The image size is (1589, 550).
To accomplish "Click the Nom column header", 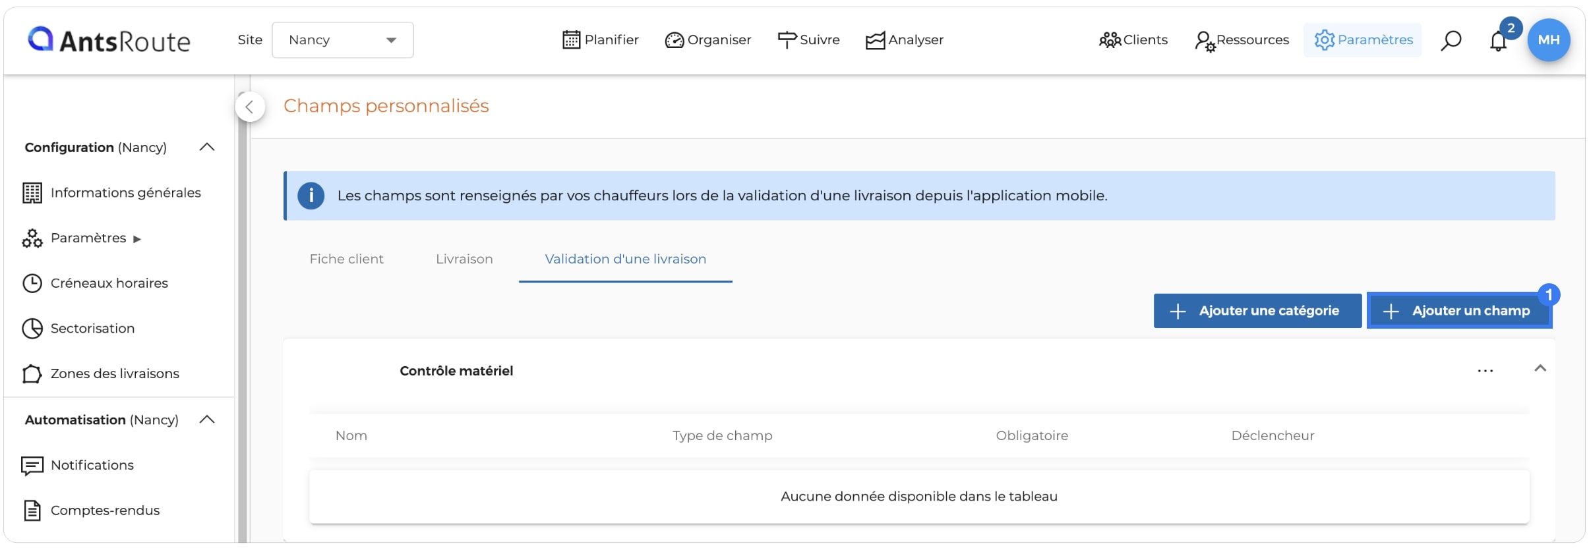I will point(351,436).
